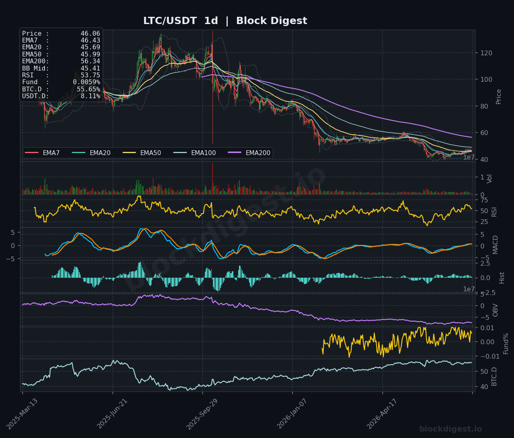Click the 60 price axis tick
Screen dimensions: 514x438
coord(484,133)
